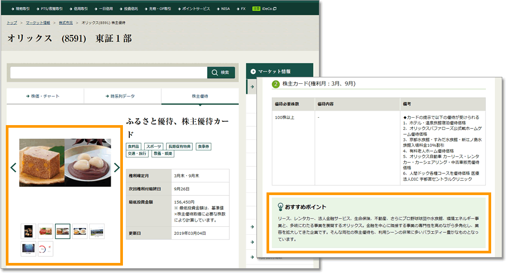Focus the stock search input field
The width and height of the screenshot is (506, 273).
[109, 73]
